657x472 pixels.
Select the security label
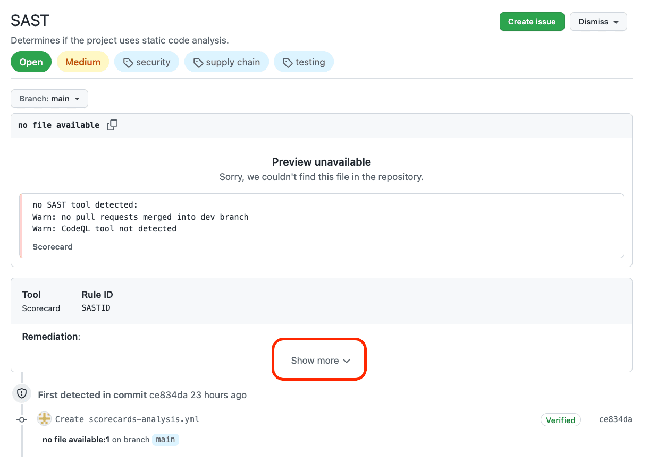coord(147,62)
